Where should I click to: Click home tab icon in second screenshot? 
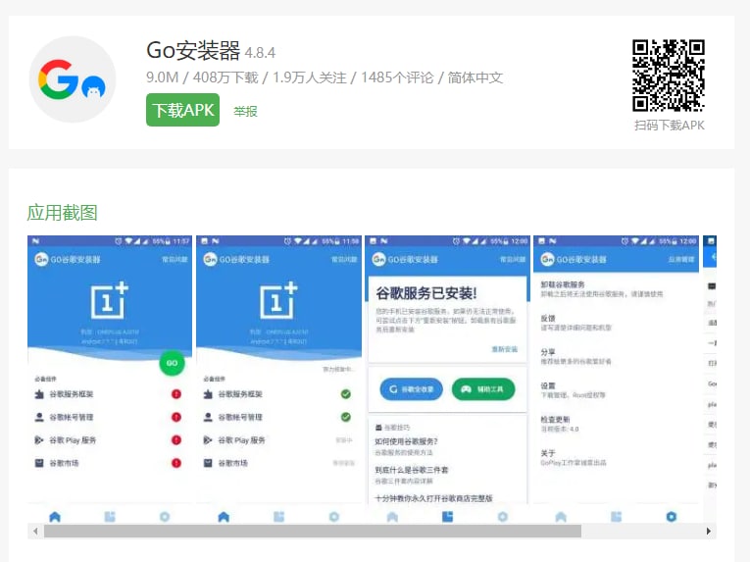click(224, 517)
